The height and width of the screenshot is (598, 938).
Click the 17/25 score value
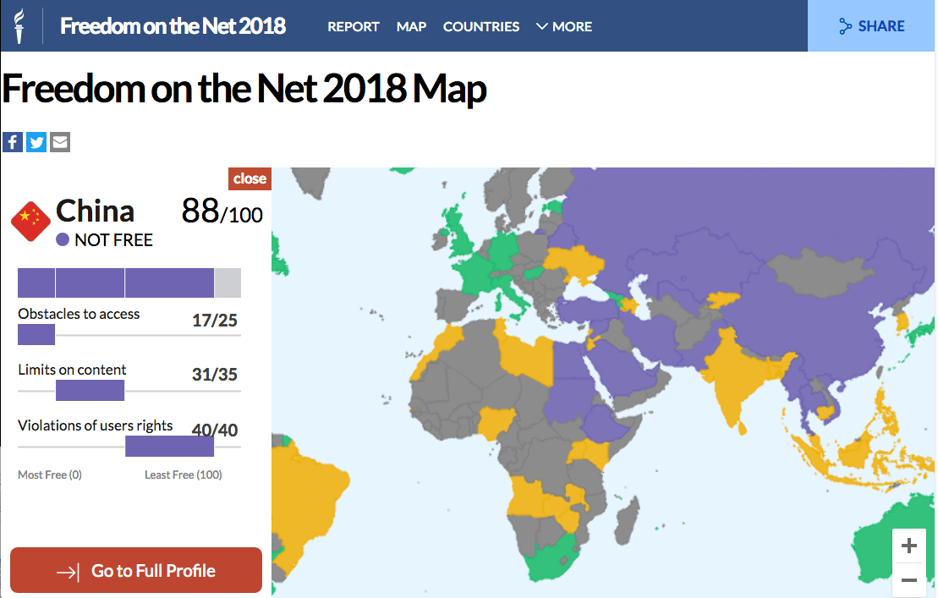(x=214, y=321)
